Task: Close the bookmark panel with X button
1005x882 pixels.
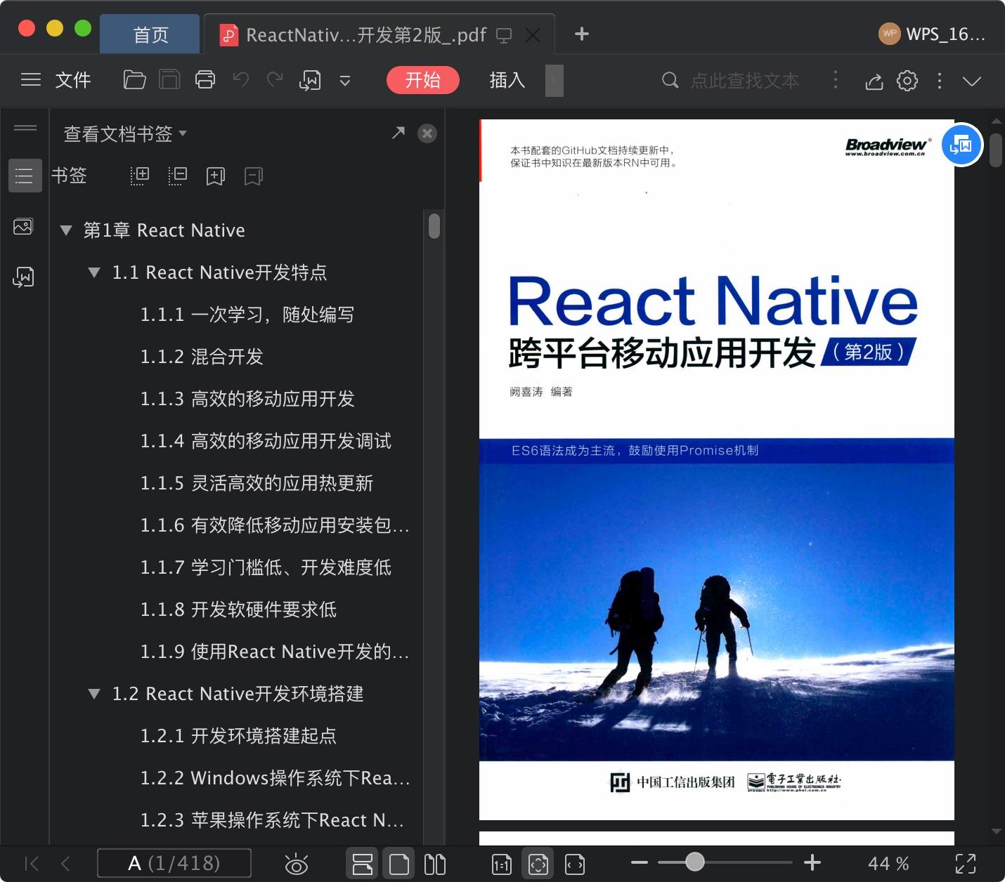Action: [x=427, y=133]
